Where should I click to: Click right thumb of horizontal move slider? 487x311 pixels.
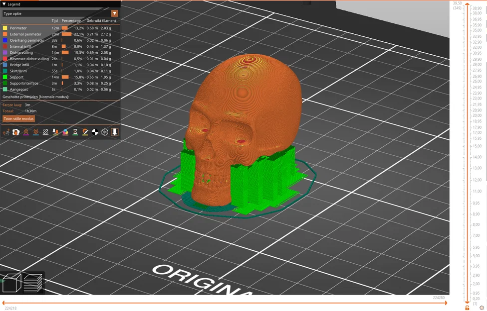446,303
